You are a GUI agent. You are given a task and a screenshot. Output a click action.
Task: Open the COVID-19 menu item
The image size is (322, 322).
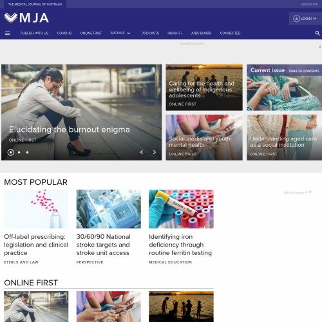pyautogui.click(x=64, y=33)
